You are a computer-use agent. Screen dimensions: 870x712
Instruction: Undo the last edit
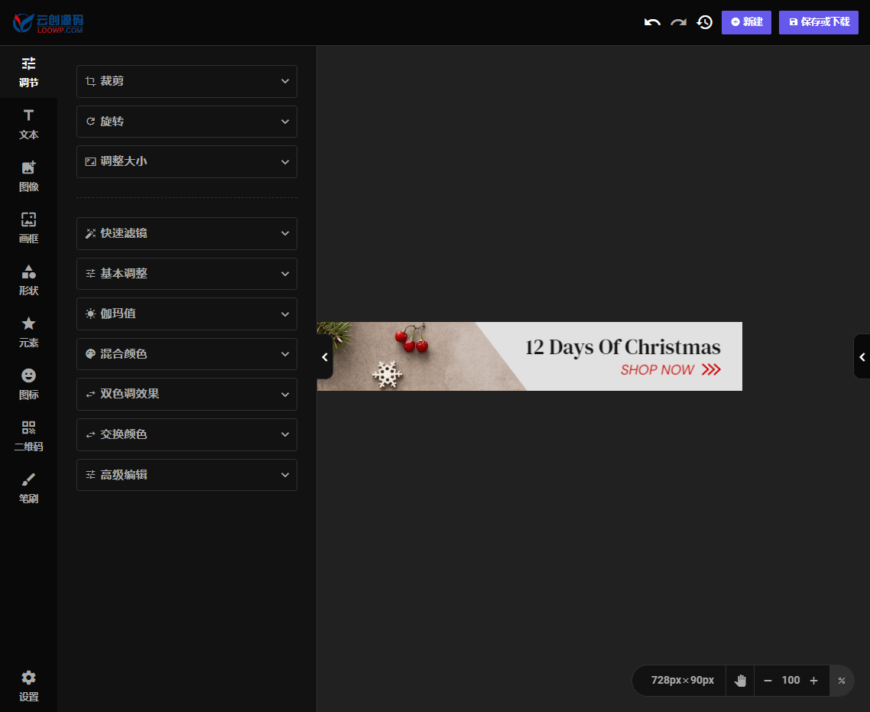[x=652, y=22]
